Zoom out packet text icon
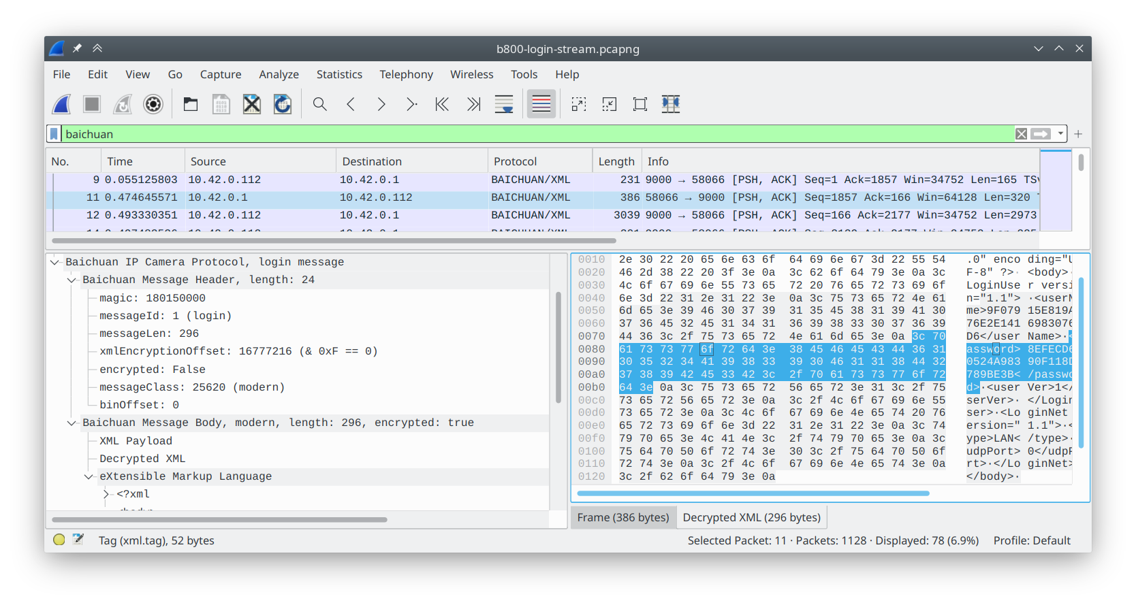 point(610,104)
